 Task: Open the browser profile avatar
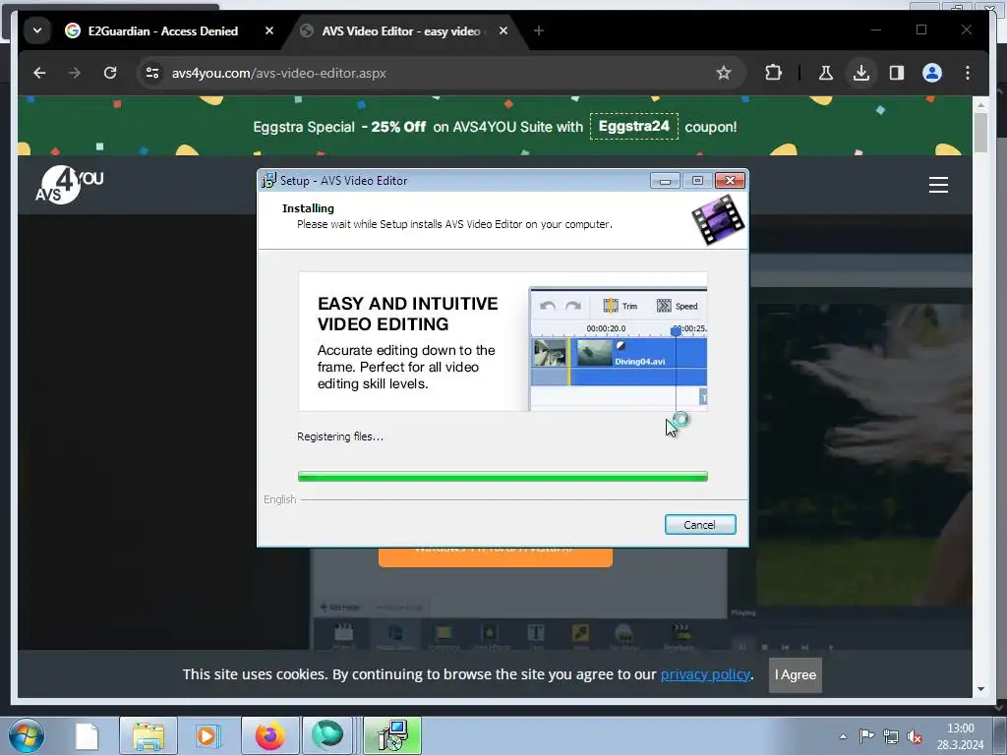932,73
